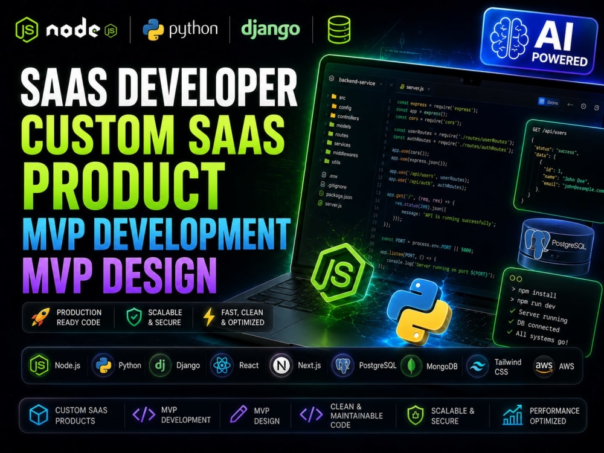
Task: Click the shield icon in bottom Scalable & Secure item
Action: 416,416
